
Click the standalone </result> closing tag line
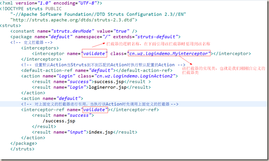click(x=44, y=127)
